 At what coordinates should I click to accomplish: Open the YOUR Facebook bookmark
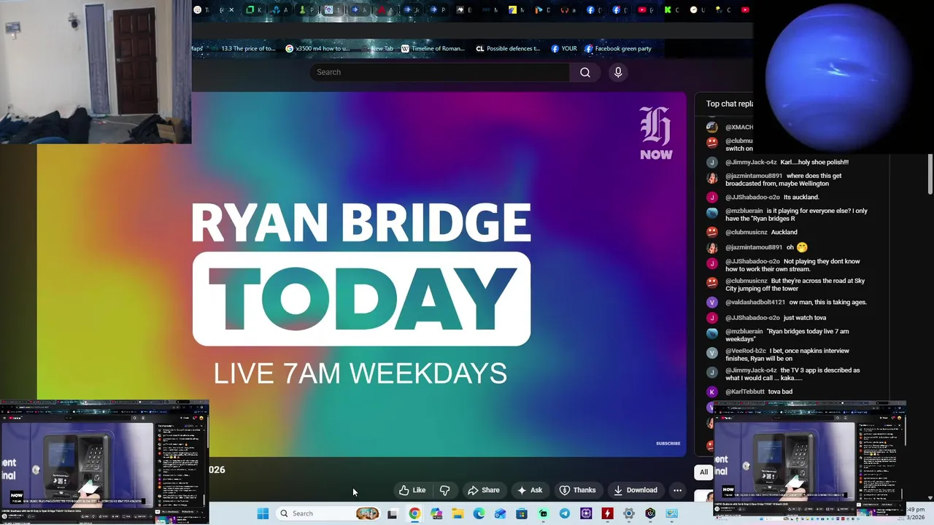(x=564, y=49)
